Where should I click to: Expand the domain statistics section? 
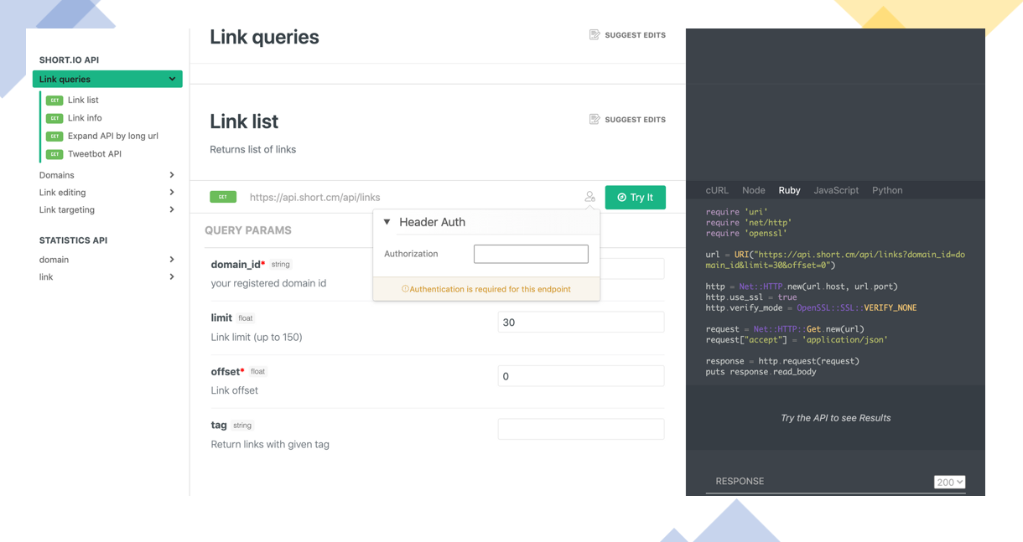point(172,260)
